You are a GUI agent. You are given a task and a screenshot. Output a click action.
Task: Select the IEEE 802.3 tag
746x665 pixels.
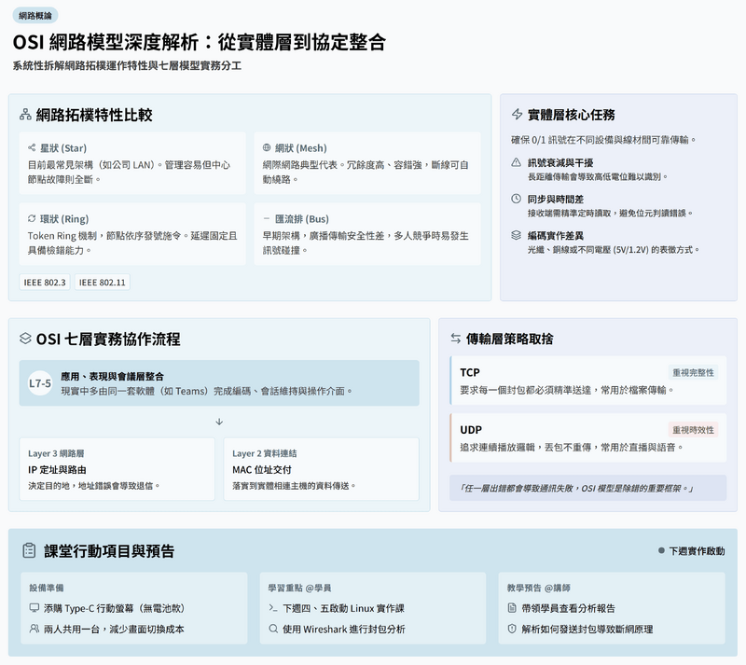click(x=44, y=282)
